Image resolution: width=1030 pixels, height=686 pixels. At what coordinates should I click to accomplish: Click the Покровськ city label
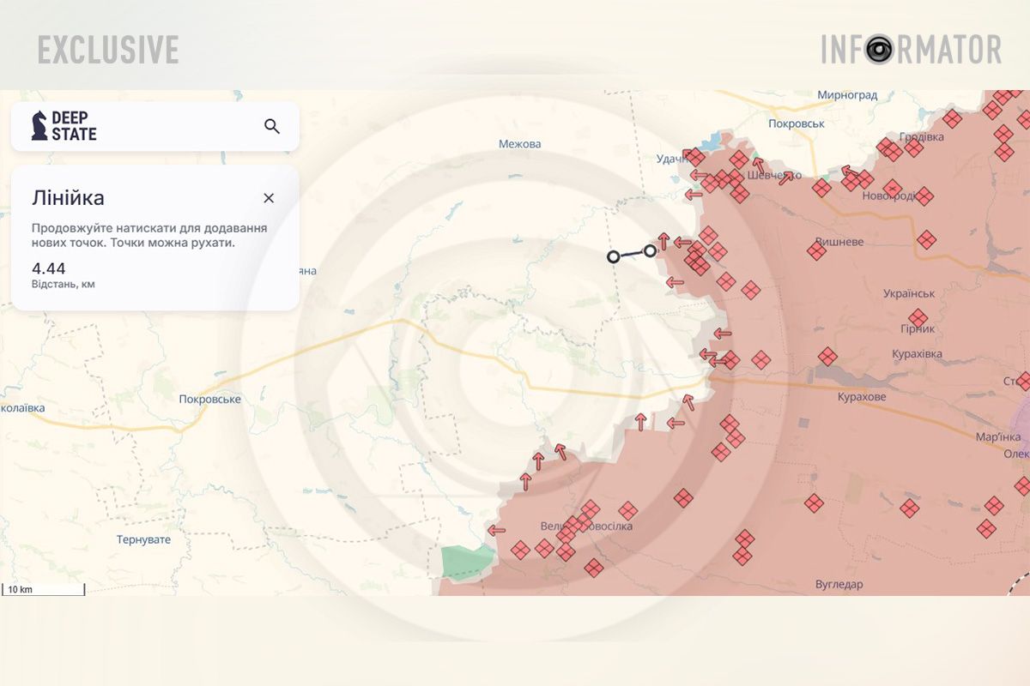pyautogui.click(x=797, y=123)
